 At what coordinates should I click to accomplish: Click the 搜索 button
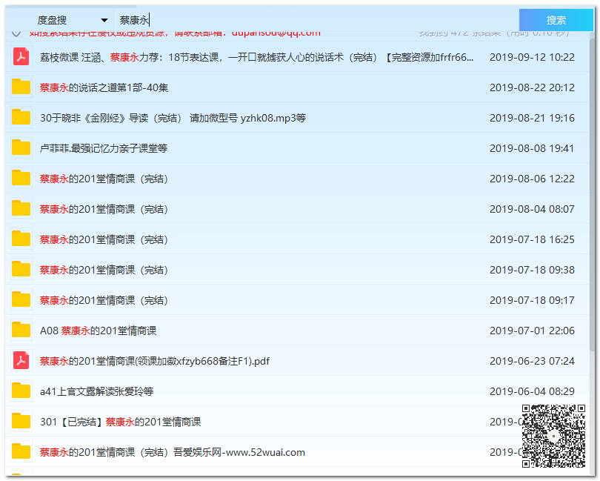point(556,20)
